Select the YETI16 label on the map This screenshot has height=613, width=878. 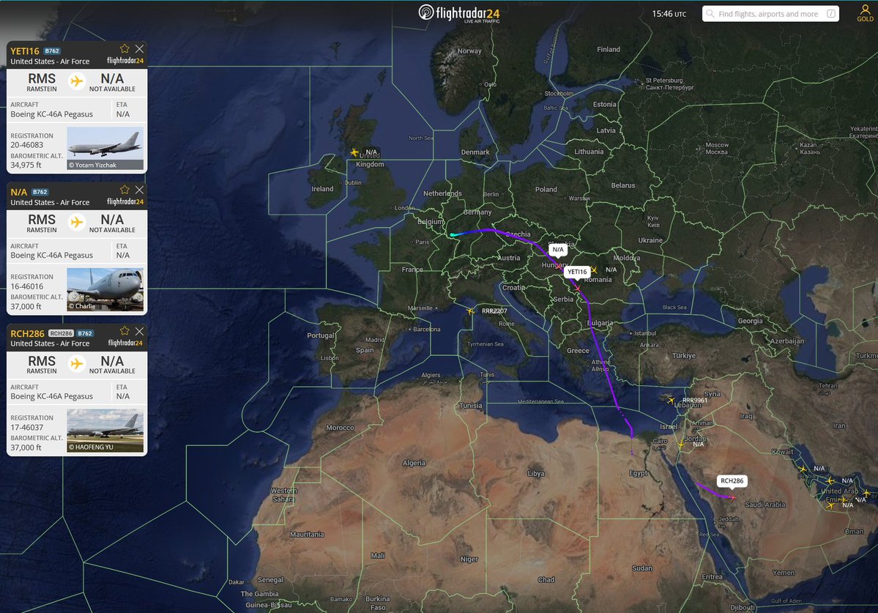click(x=577, y=272)
